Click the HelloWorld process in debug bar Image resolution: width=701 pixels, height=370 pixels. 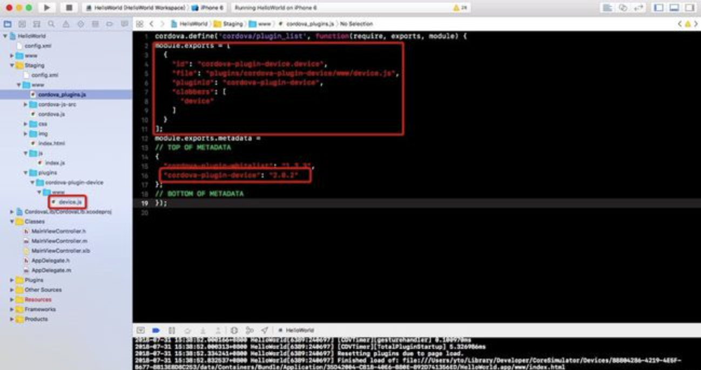[x=296, y=330]
